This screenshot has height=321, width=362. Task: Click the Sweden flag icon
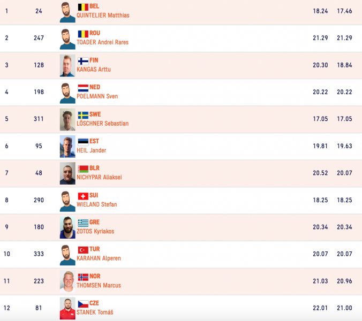click(83, 114)
